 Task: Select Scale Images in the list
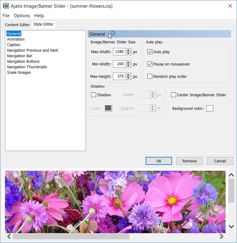[19, 73]
